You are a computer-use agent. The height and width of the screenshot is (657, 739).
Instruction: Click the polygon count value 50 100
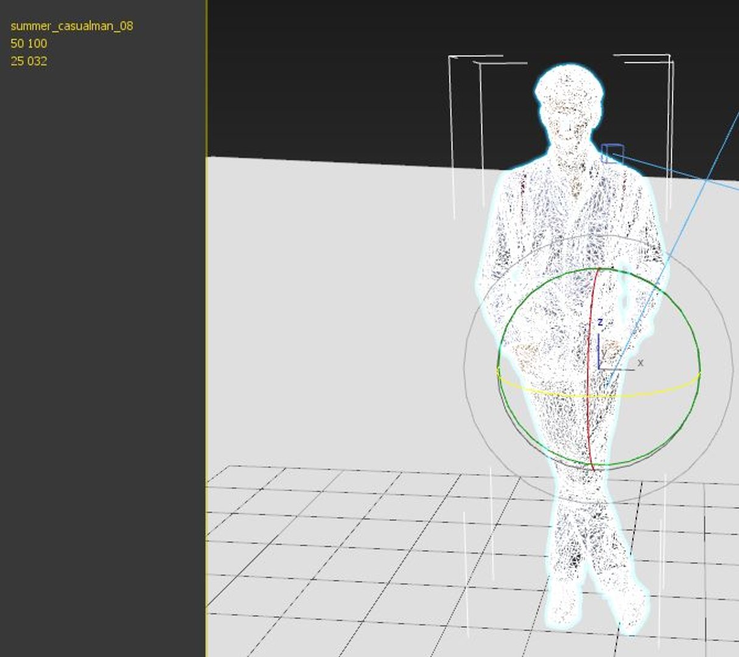29,44
